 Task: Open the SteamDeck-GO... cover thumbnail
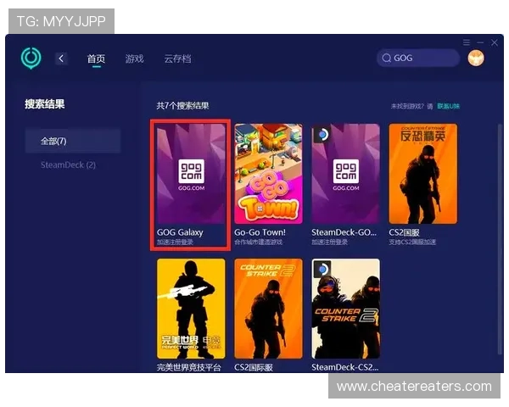click(346, 174)
